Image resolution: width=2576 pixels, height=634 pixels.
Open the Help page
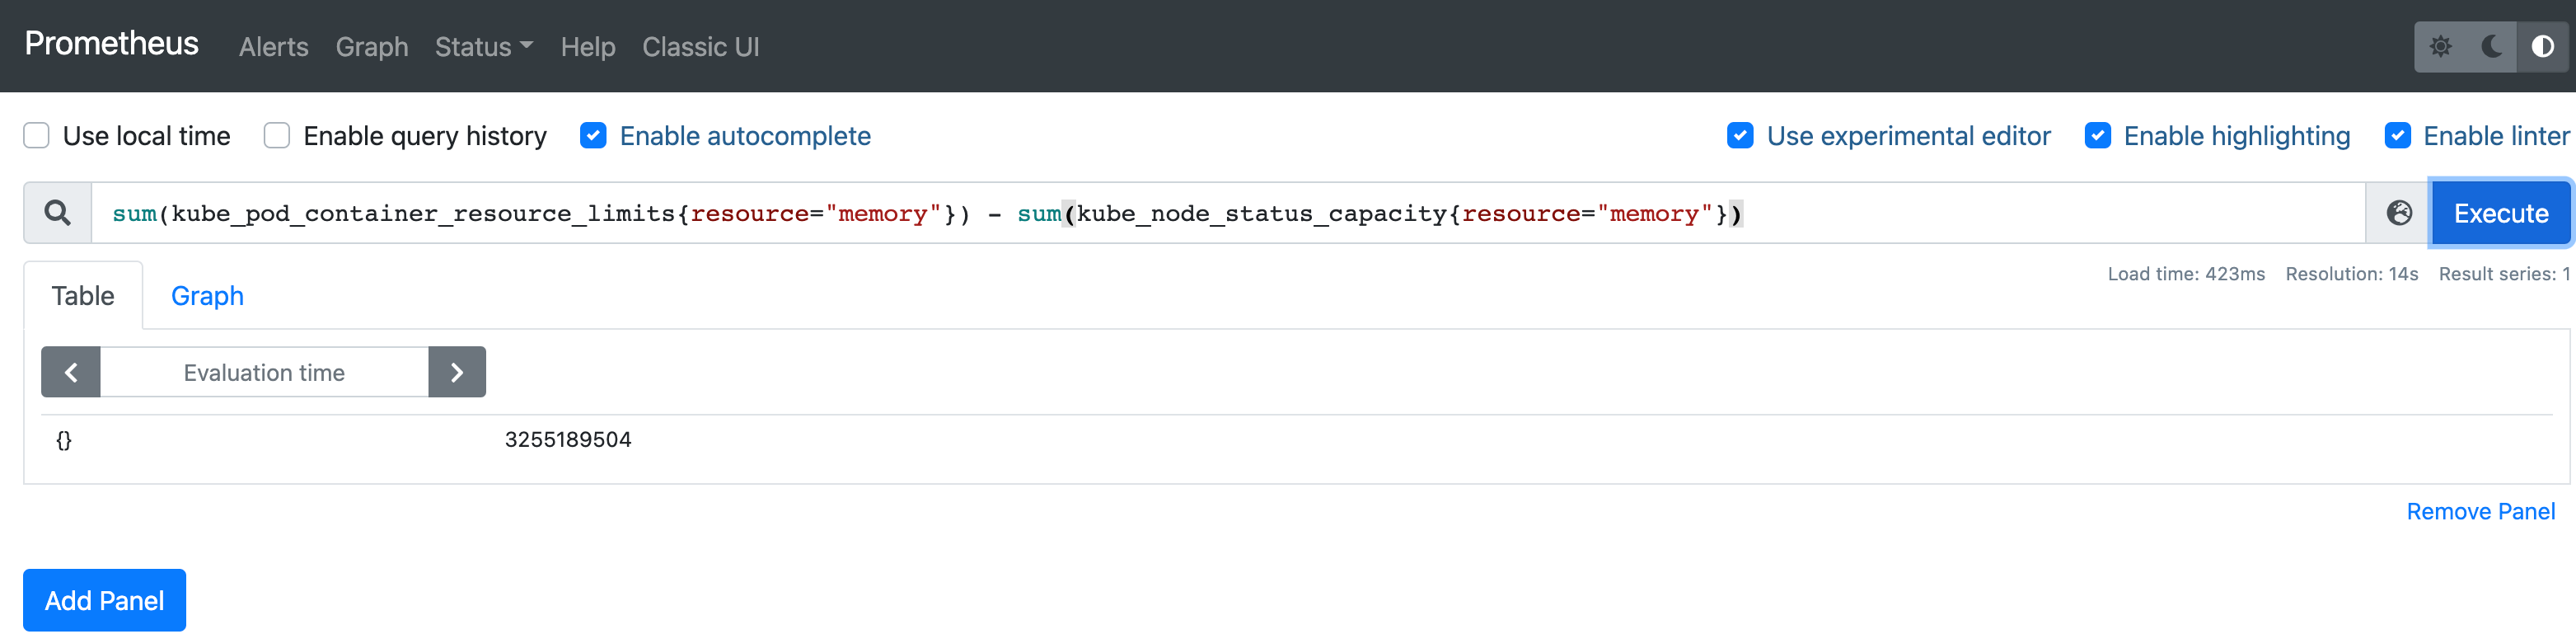coord(588,47)
